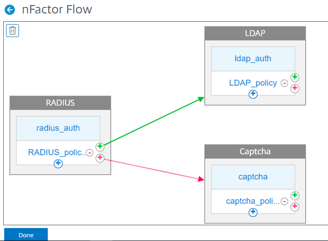Image resolution: width=328 pixels, height=241 pixels.
Task: Remove captcha_policy using minus icon
Action: tap(284, 201)
